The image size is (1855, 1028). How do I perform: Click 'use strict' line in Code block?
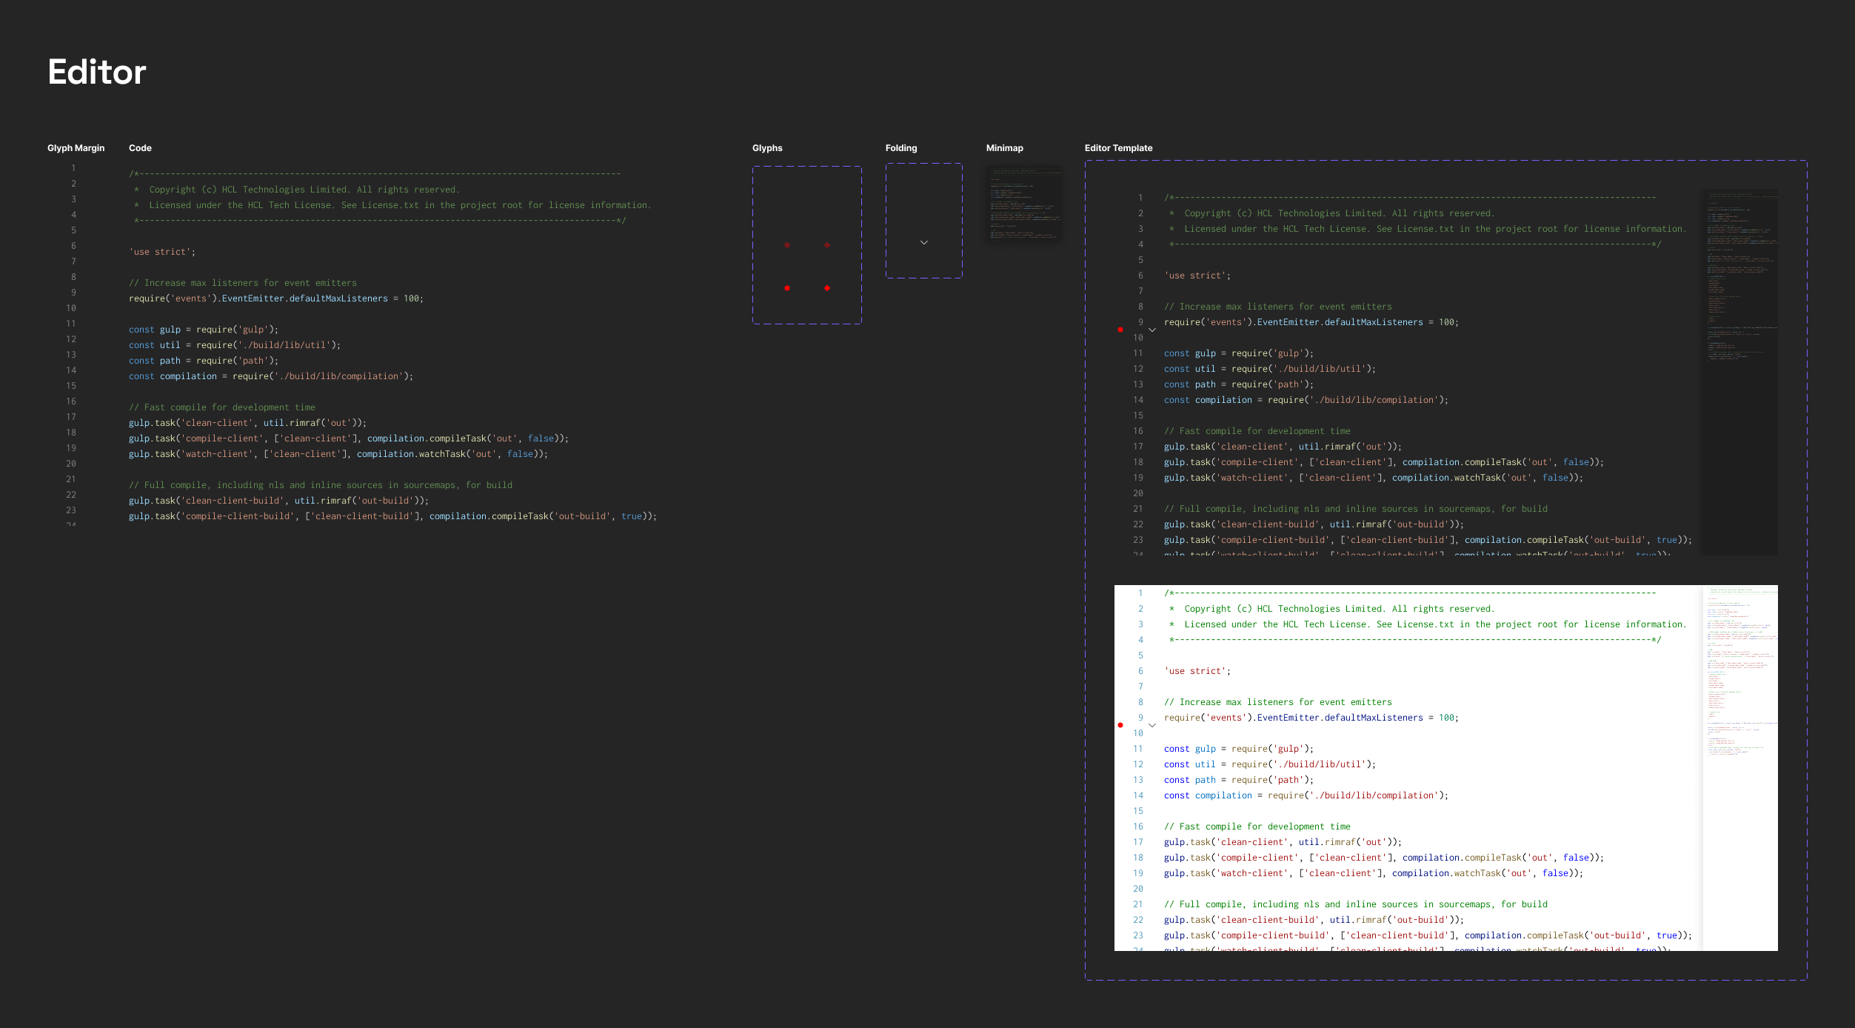(x=162, y=252)
